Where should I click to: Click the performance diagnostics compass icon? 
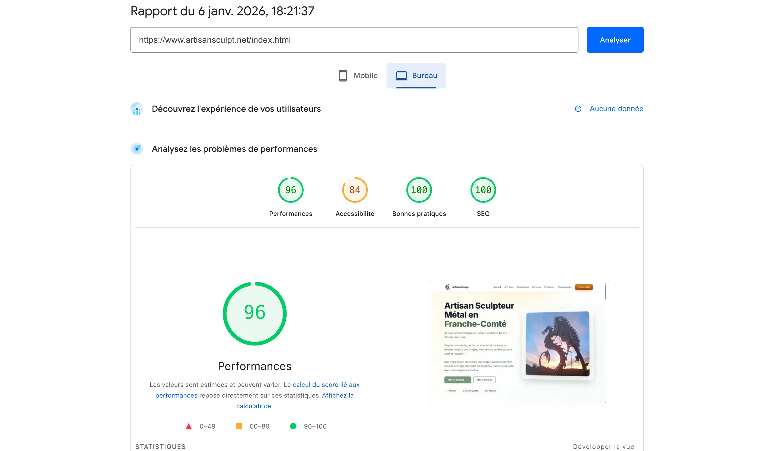pyautogui.click(x=137, y=149)
